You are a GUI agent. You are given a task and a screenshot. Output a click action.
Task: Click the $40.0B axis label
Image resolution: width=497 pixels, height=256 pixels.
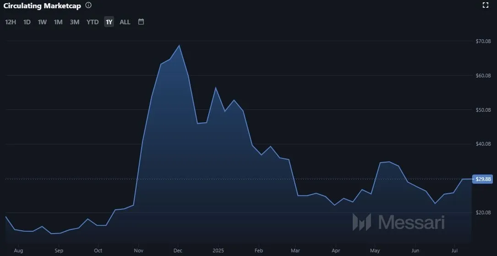point(483,144)
